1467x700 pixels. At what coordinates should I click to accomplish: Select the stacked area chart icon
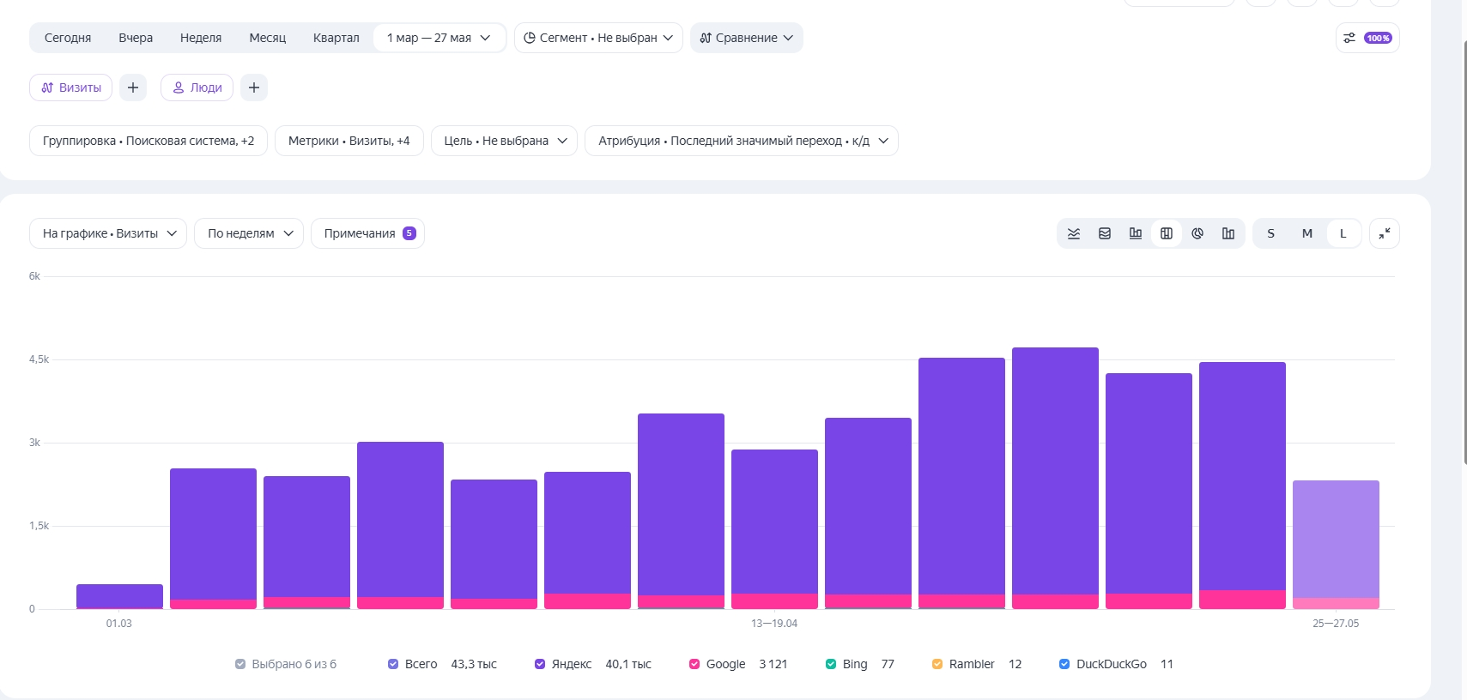pos(1105,233)
